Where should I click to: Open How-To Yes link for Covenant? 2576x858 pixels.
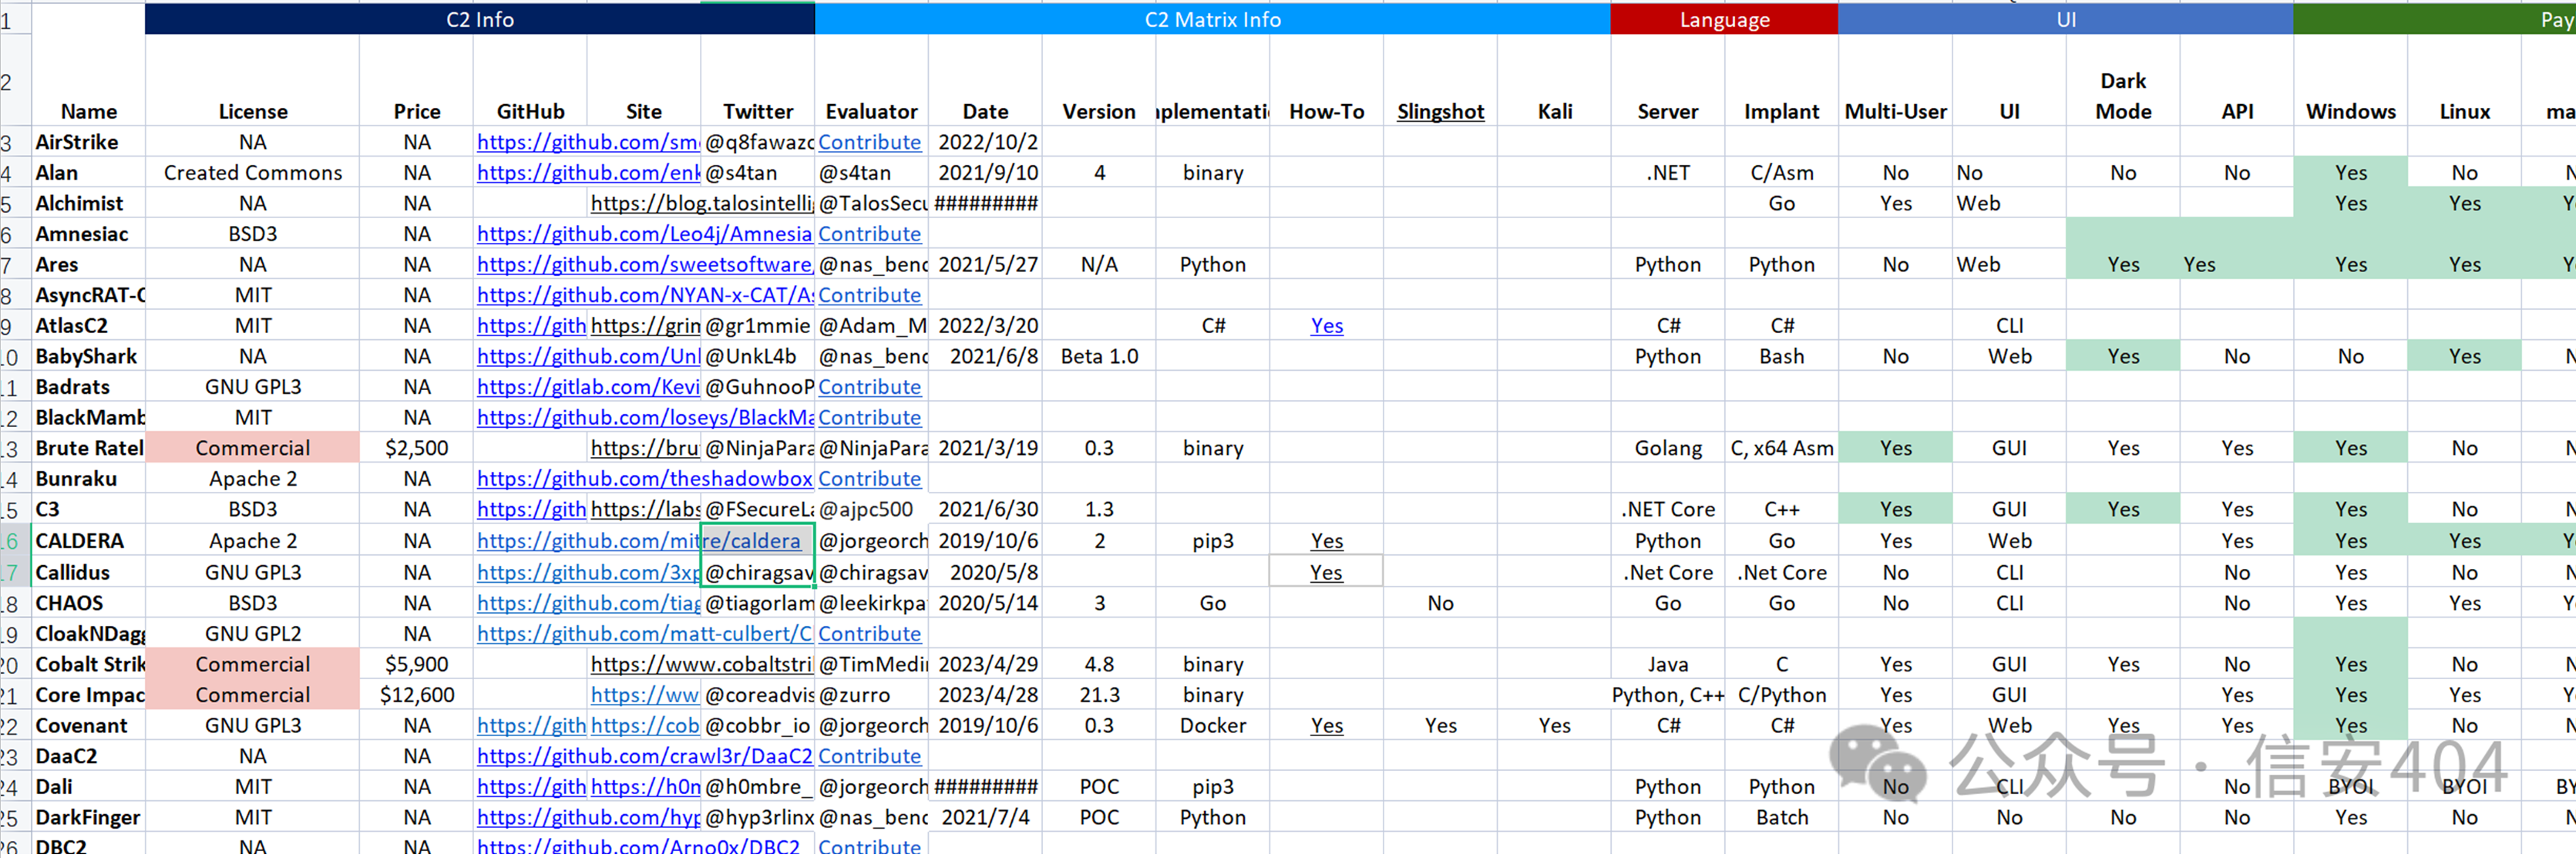point(1326,726)
